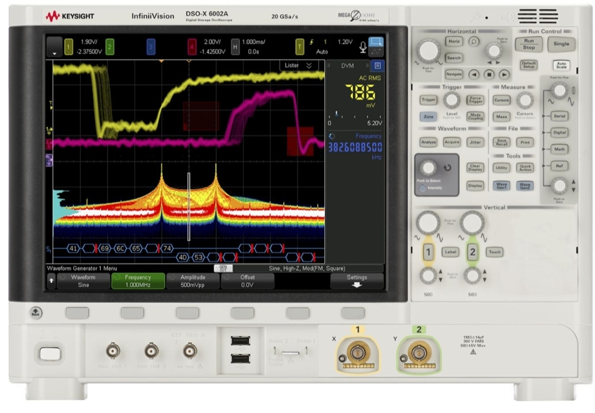Tap the microphone voice control icon on screen
This screenshot has width=595, height=413.
point(363,47)
